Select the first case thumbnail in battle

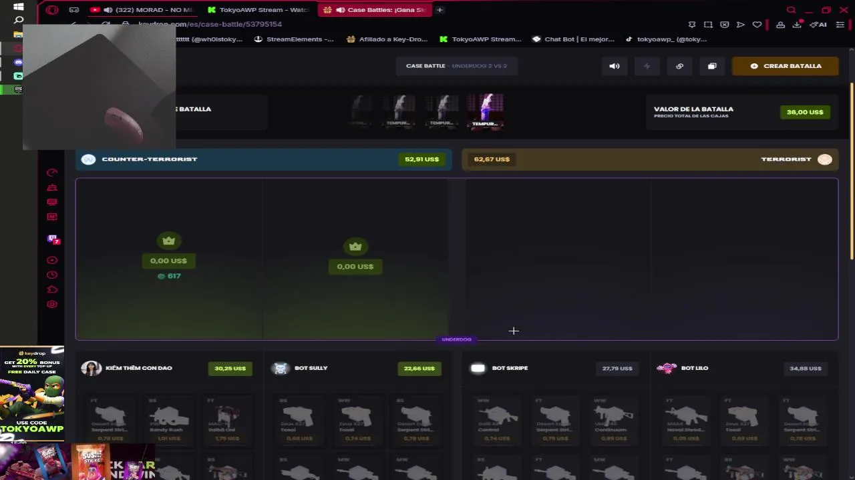tap(361, 111)
